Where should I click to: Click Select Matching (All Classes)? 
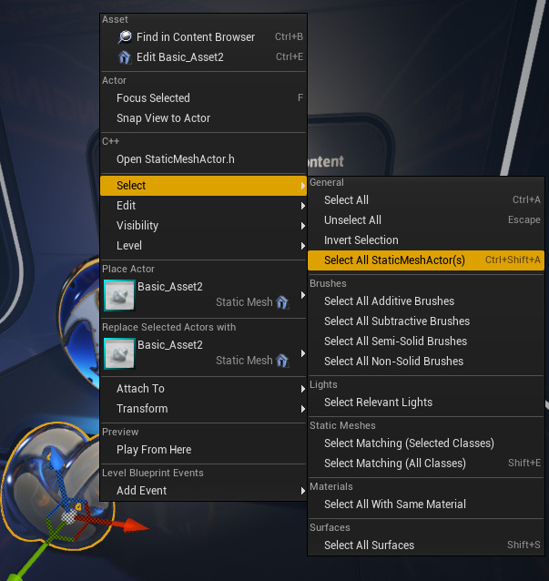pyautogui.click(x=426, y=464)
